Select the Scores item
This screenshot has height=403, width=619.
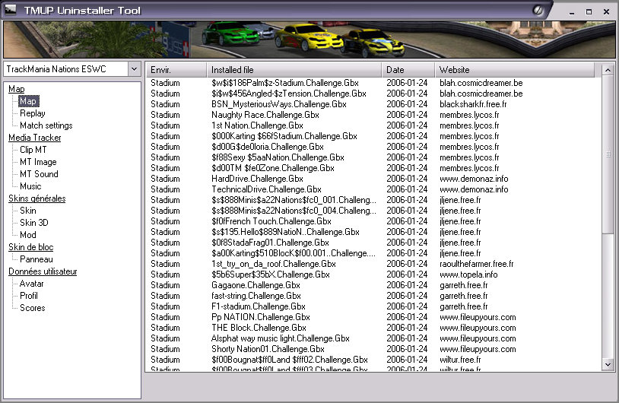click(x=33, y=308)
